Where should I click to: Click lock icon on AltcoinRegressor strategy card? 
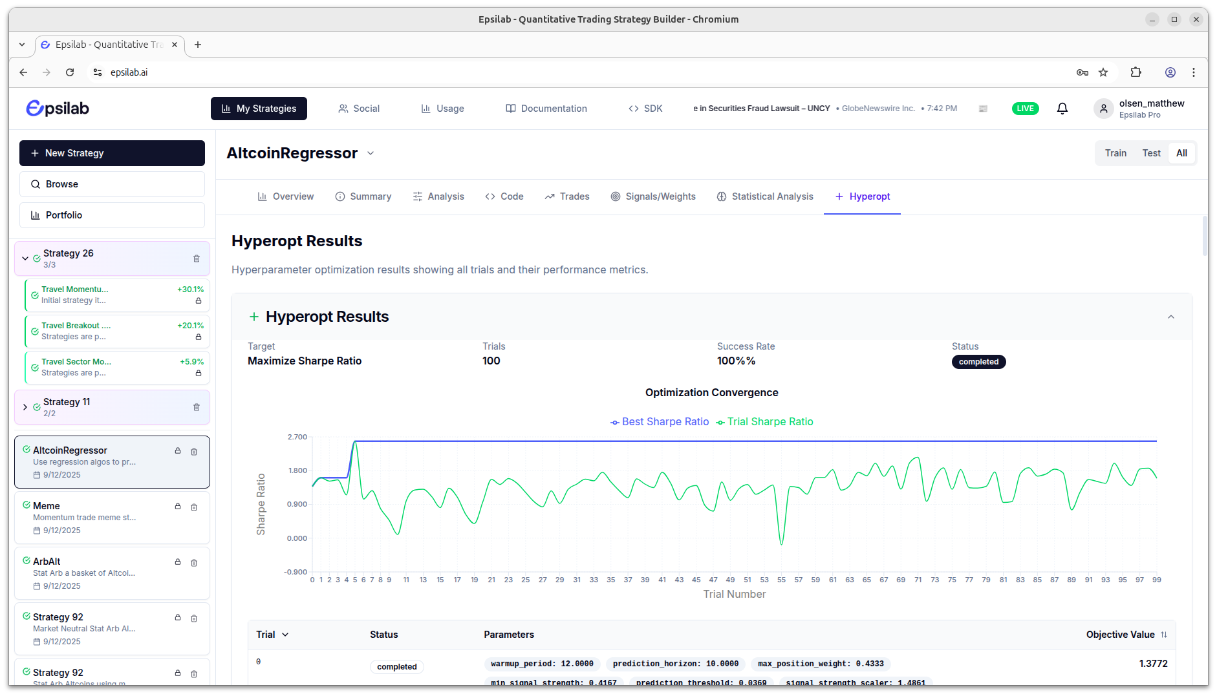tap(178, 451)
